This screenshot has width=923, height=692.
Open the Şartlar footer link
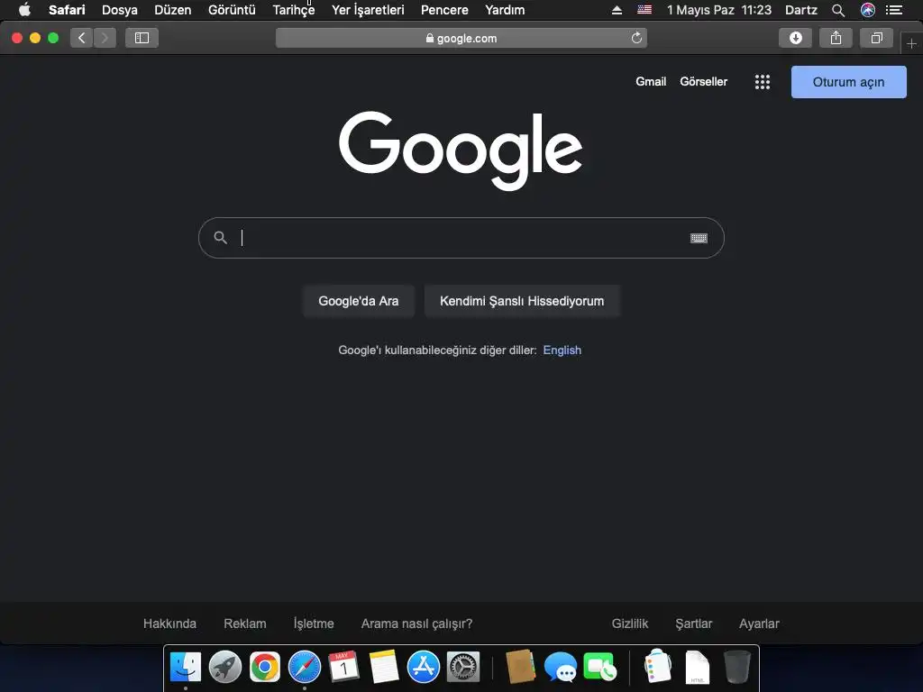tap(693, 624)
